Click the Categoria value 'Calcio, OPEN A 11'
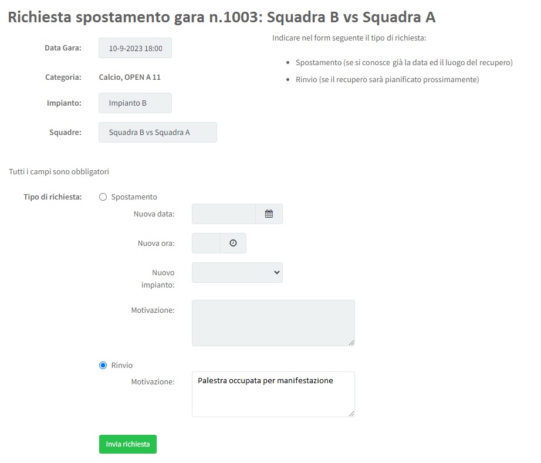This screenshot has height=463, width=541. [x=130, y=77]
